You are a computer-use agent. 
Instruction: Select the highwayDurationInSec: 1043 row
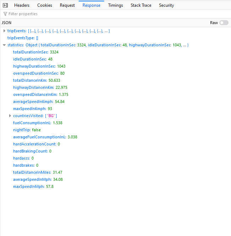pyautogui.click(x=115, y=66)
